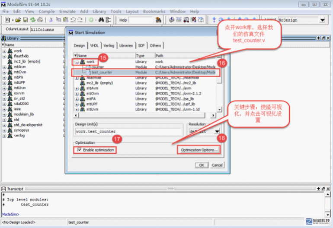
Task: Click the OK button
Action: coord(202,165)
